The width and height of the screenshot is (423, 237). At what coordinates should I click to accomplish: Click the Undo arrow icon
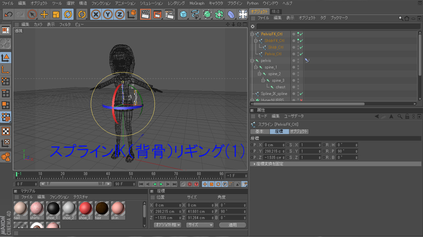[x=8, y=15]
